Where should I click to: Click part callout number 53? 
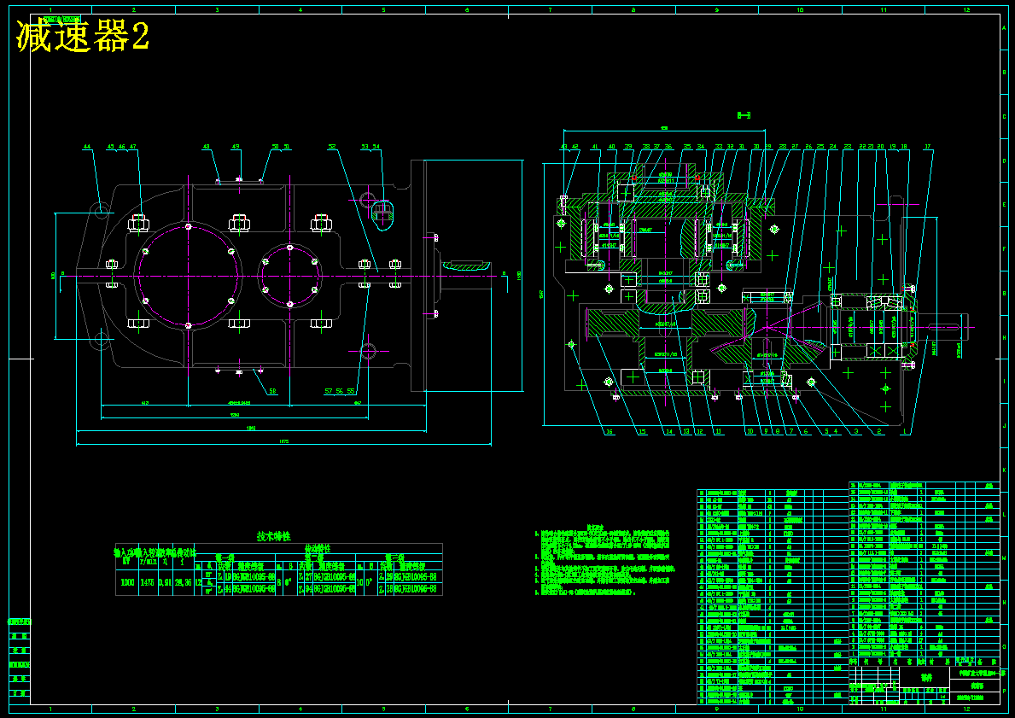click(x=365, y=147)
